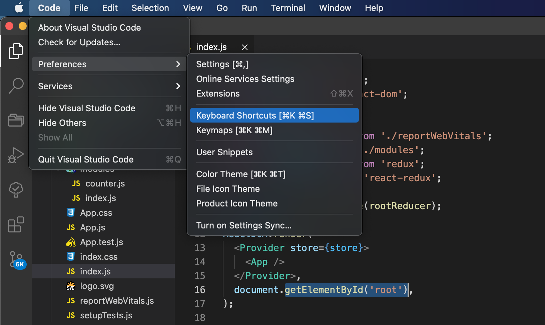
Task: Open the Edit menu
Action: 110,8
